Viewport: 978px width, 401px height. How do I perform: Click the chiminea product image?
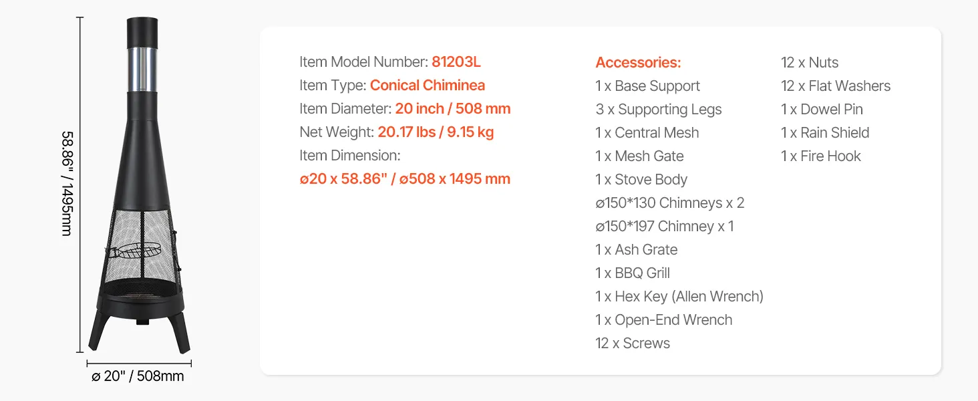[x=140, y=187]
